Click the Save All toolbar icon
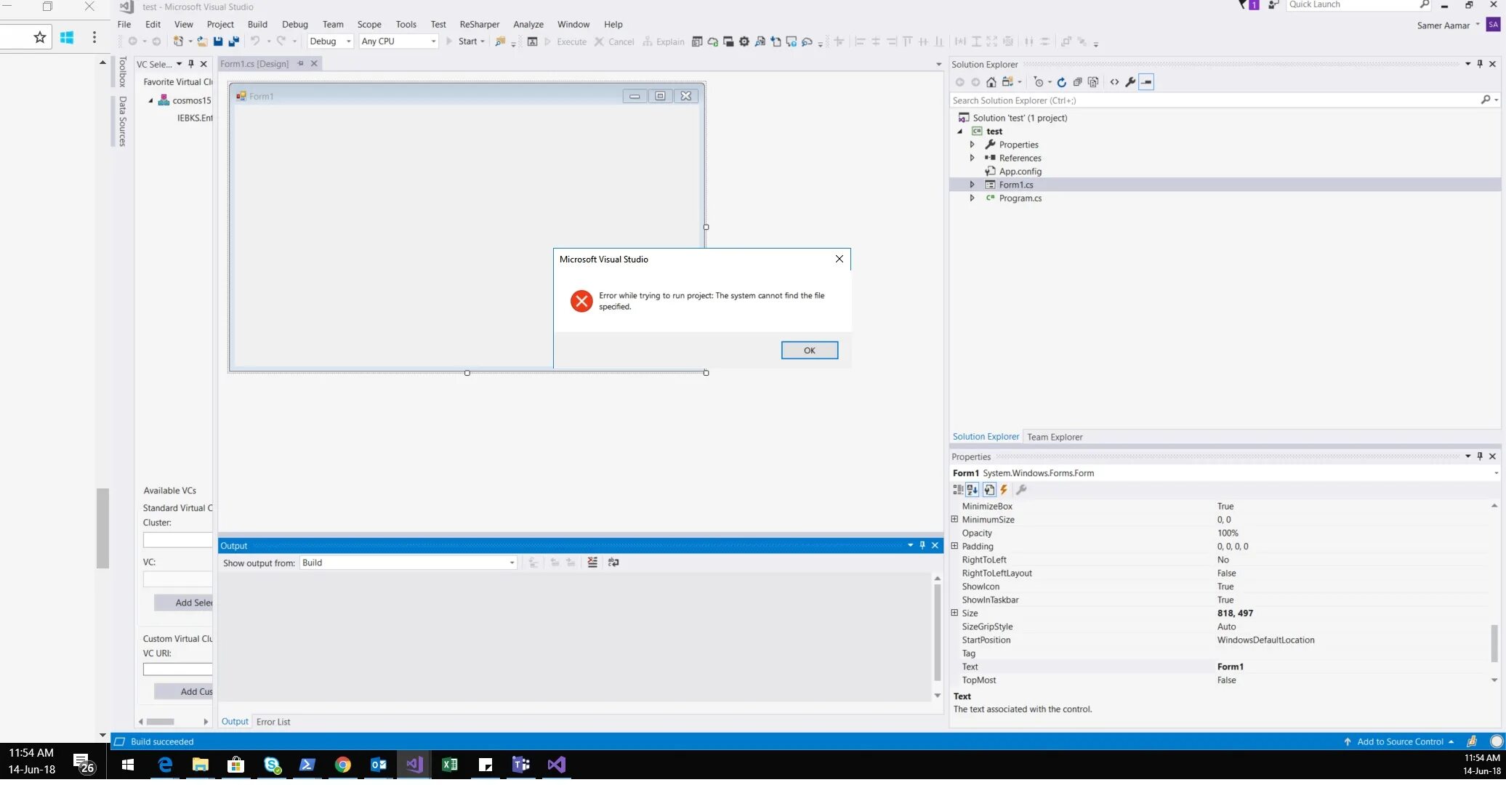Viewport: 1506px width, 785px height. point(234,41)
